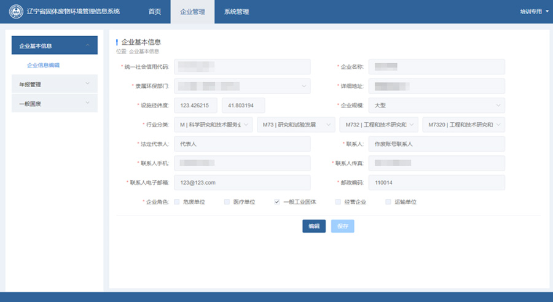Check the 经营企业 checkbox
Image resolution: width=553 pixels, height=302 pixels.
pyautogui.click(x=338, y=202)
